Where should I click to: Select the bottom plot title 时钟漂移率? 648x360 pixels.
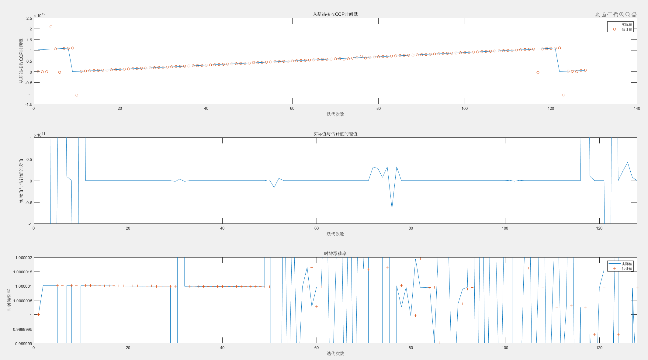coord(335,254)
